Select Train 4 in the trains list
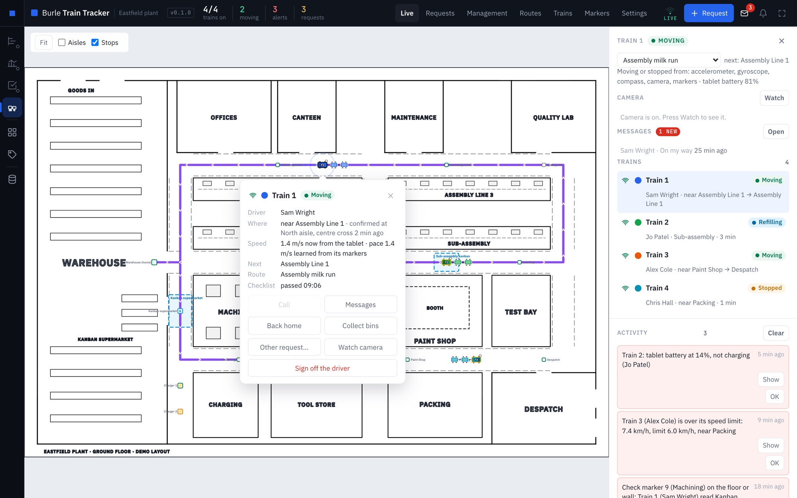The height and width of the screenshot is (498, 797). pyautogui.click(x=703, y=295)
